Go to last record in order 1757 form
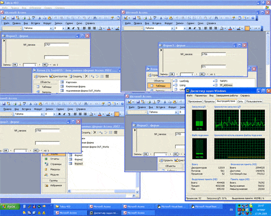The height and width of the screenshot is (216, 271). 45,65
